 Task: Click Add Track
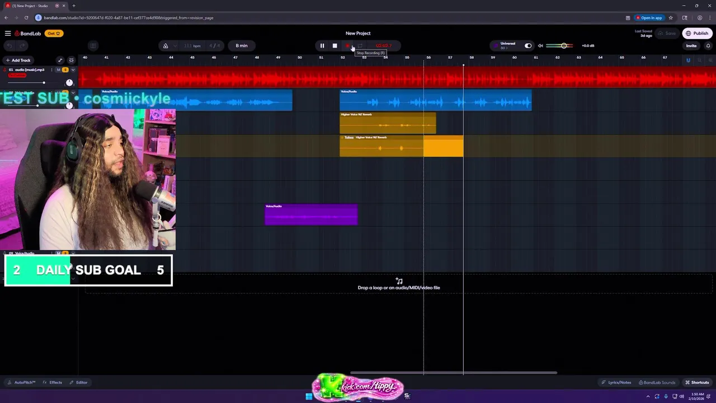[18, 60]
